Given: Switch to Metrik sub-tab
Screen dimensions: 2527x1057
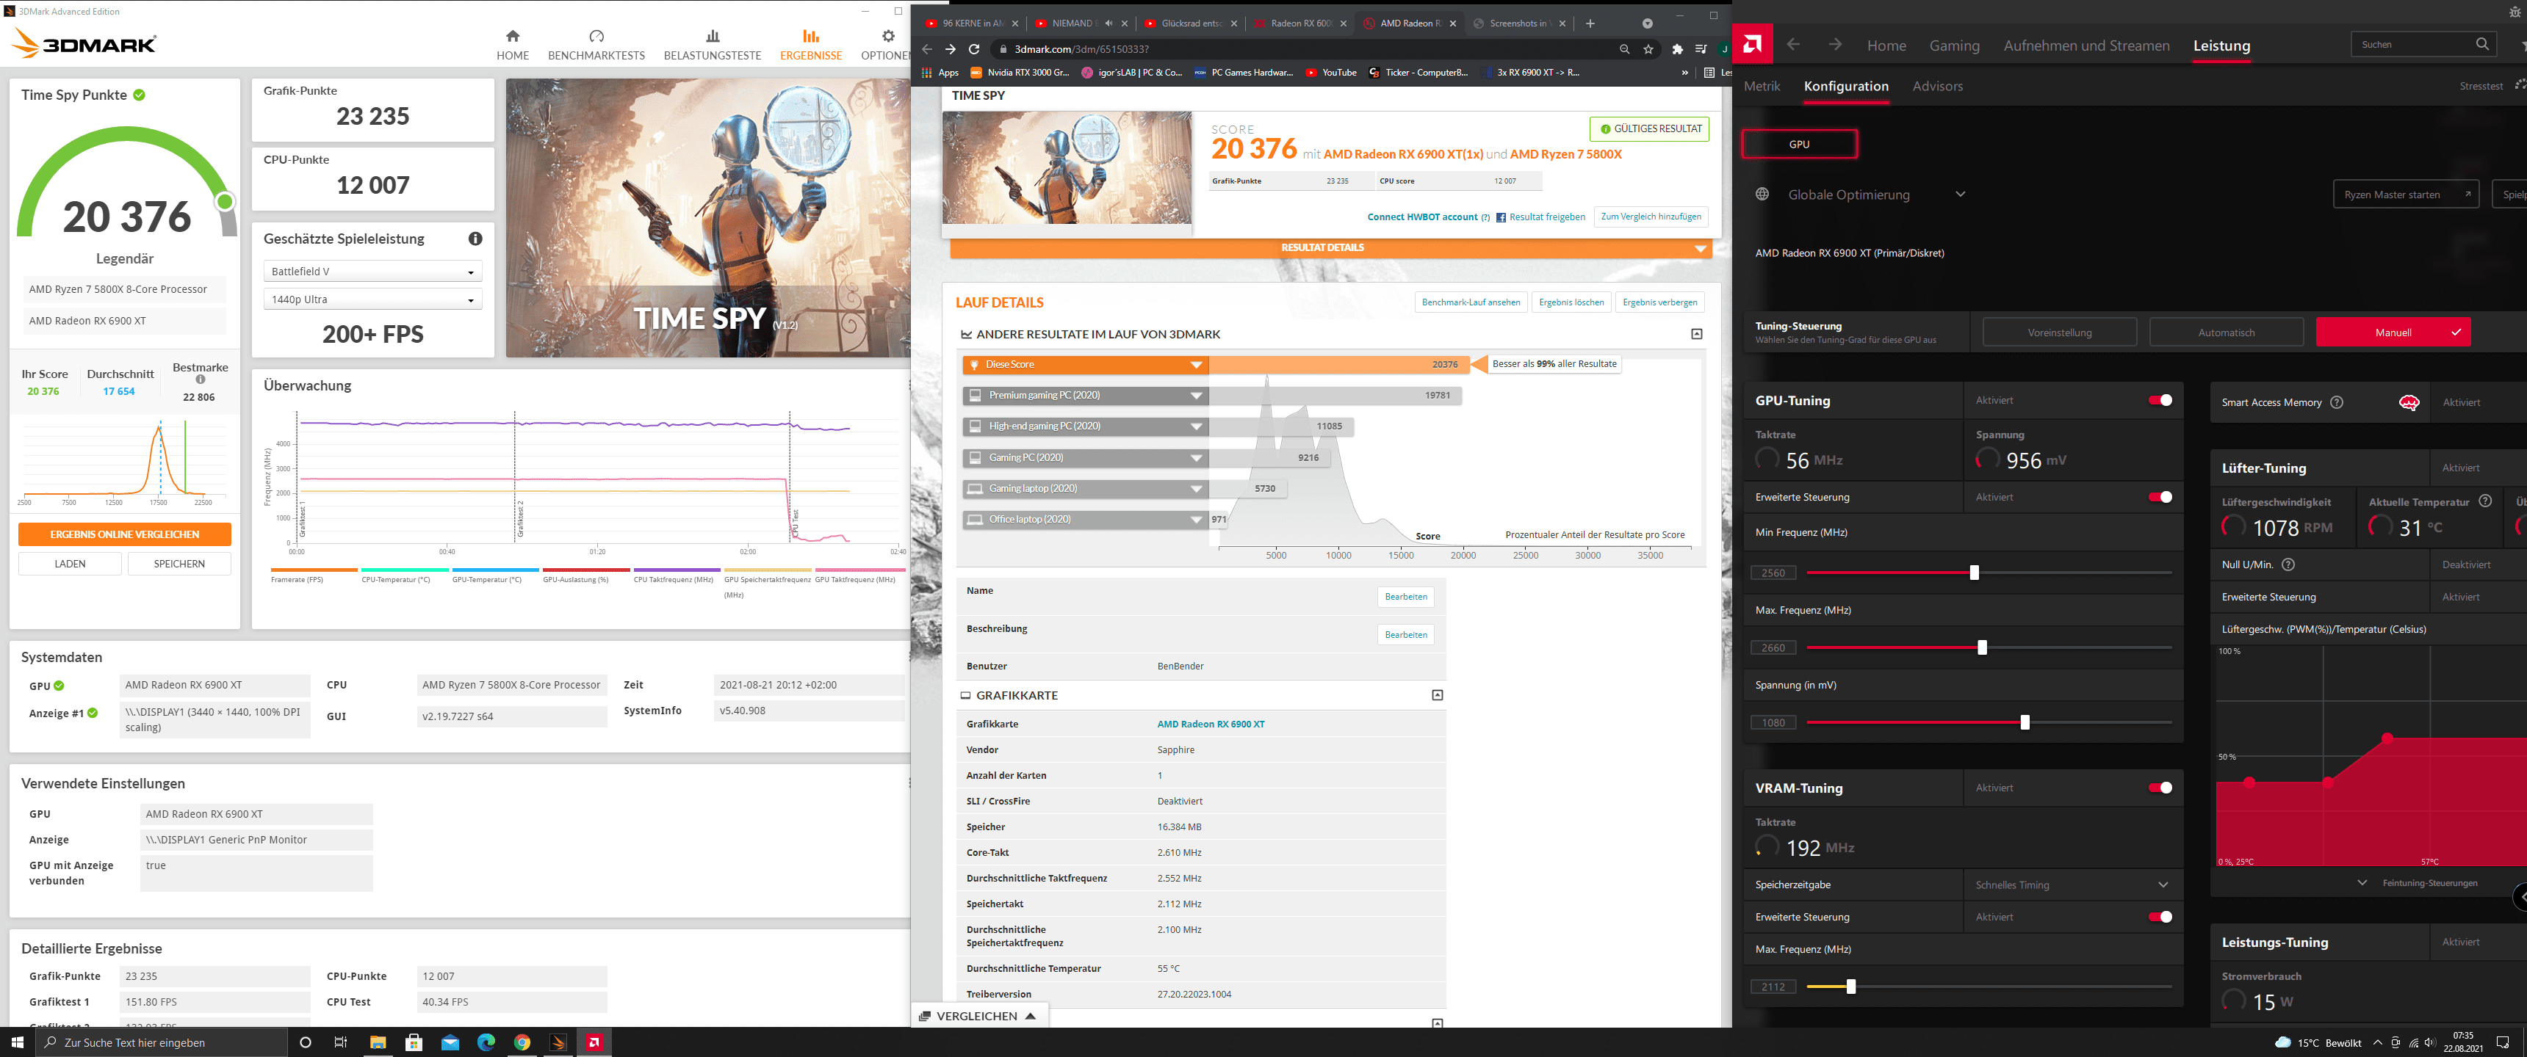Looking at the screenshot, I should pyautogui.click(x=1761, y=87).
